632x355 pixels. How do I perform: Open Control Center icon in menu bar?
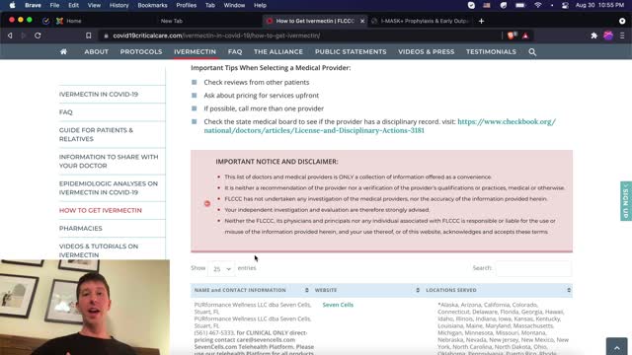coord(565,5)
